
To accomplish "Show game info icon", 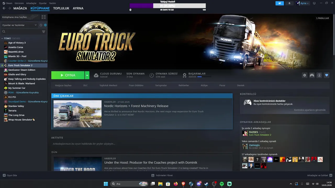I will [319, 75].
